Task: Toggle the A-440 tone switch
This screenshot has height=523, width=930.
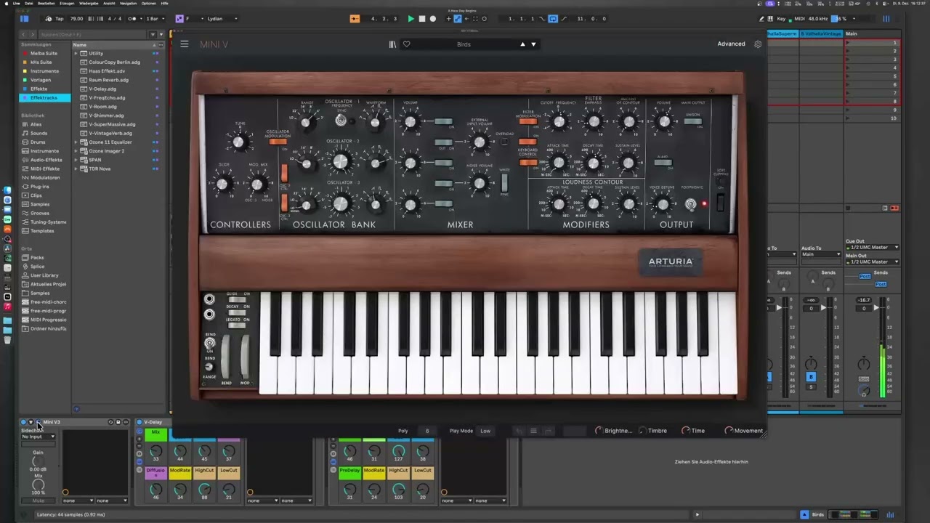Action: click(x=663, y=163)
